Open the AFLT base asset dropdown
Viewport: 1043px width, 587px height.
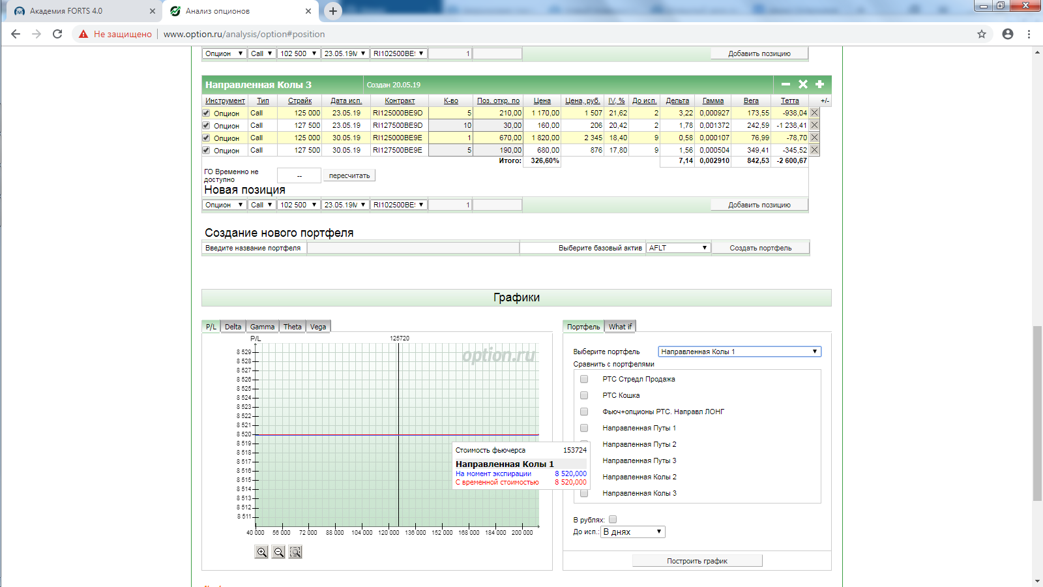click(678, 248)
